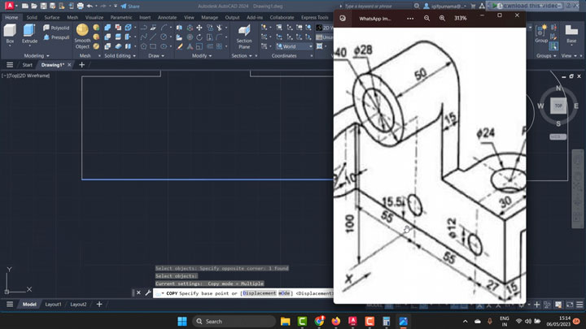This screenshot has width=586, height=329.
Task: Switch to the Visualize ribbon tab
Action: coord(94,16)
